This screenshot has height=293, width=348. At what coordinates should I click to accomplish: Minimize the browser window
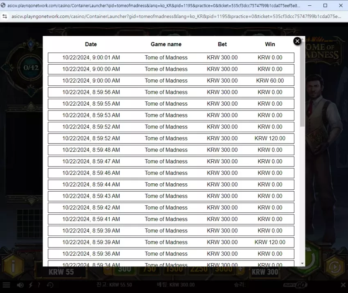click(x=310, y=5)
